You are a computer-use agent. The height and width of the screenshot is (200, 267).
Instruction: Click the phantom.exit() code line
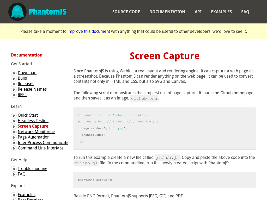click(x=95, y=135)
